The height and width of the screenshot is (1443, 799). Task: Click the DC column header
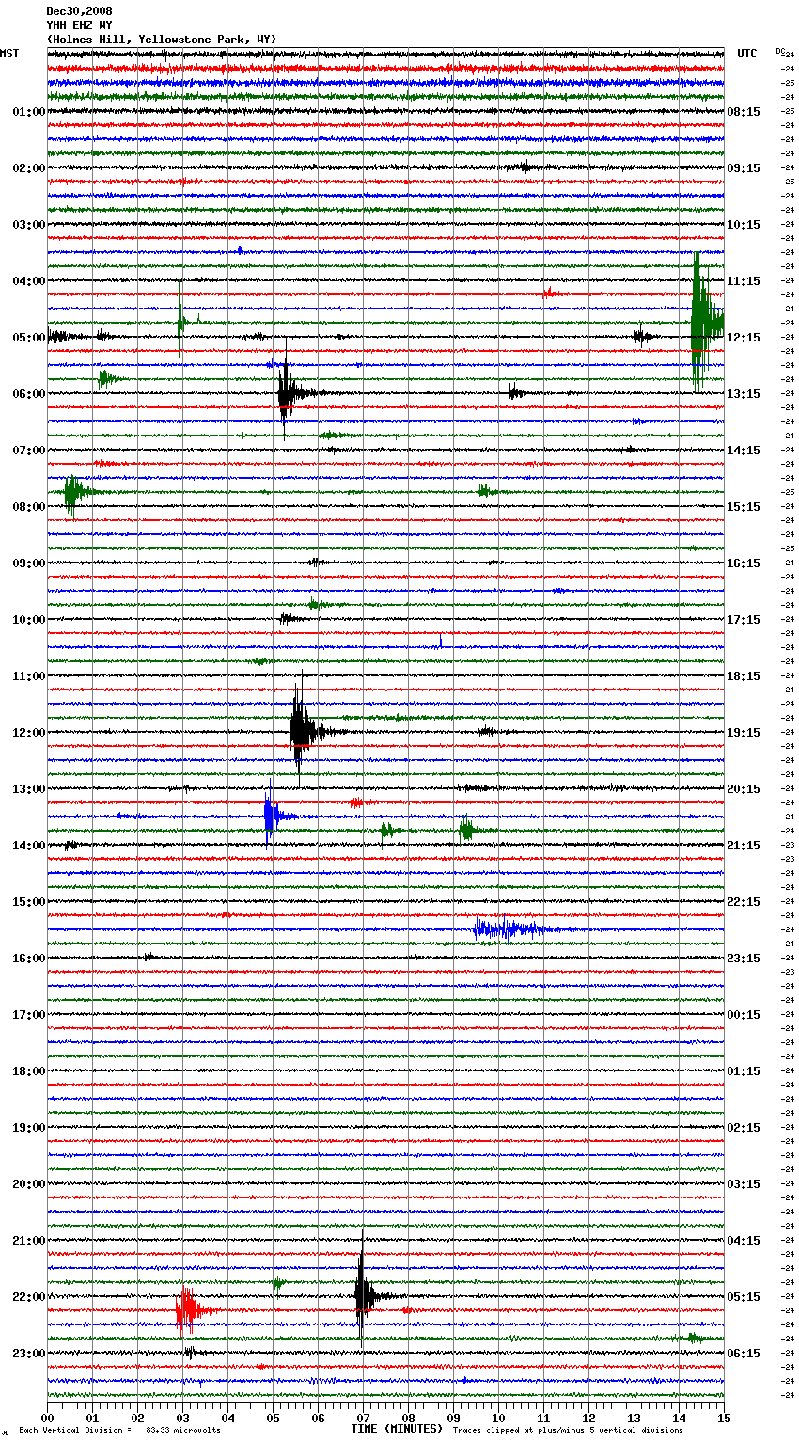[780, 51]
